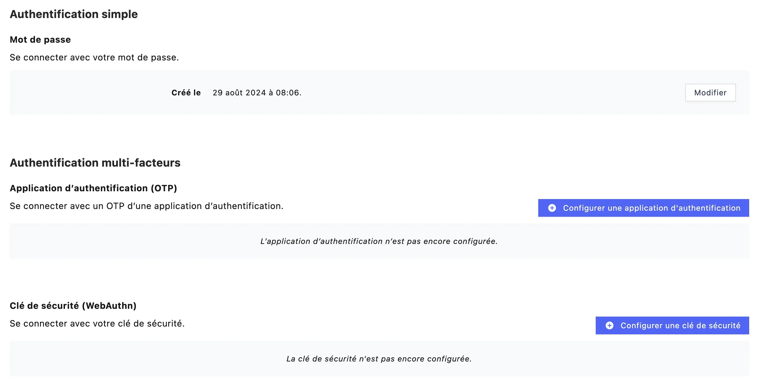Image resolution: width=765 pixels, height=387 pixels.
Task: Click 'Se connecter avec votre clé de sécurité' text
Action: tap(97, 323)
